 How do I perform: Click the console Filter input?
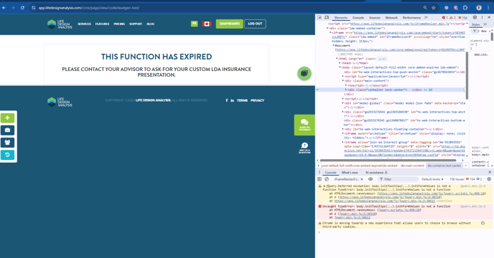click(x=398, y=179)
